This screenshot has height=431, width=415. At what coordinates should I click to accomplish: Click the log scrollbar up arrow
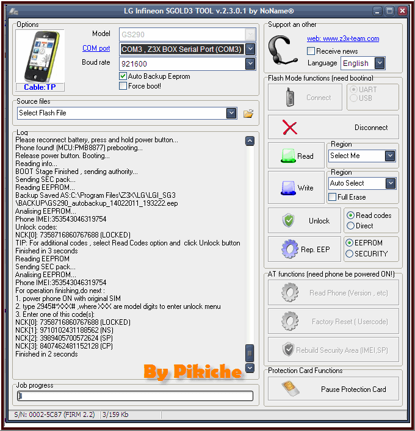[x=250, y=141]
